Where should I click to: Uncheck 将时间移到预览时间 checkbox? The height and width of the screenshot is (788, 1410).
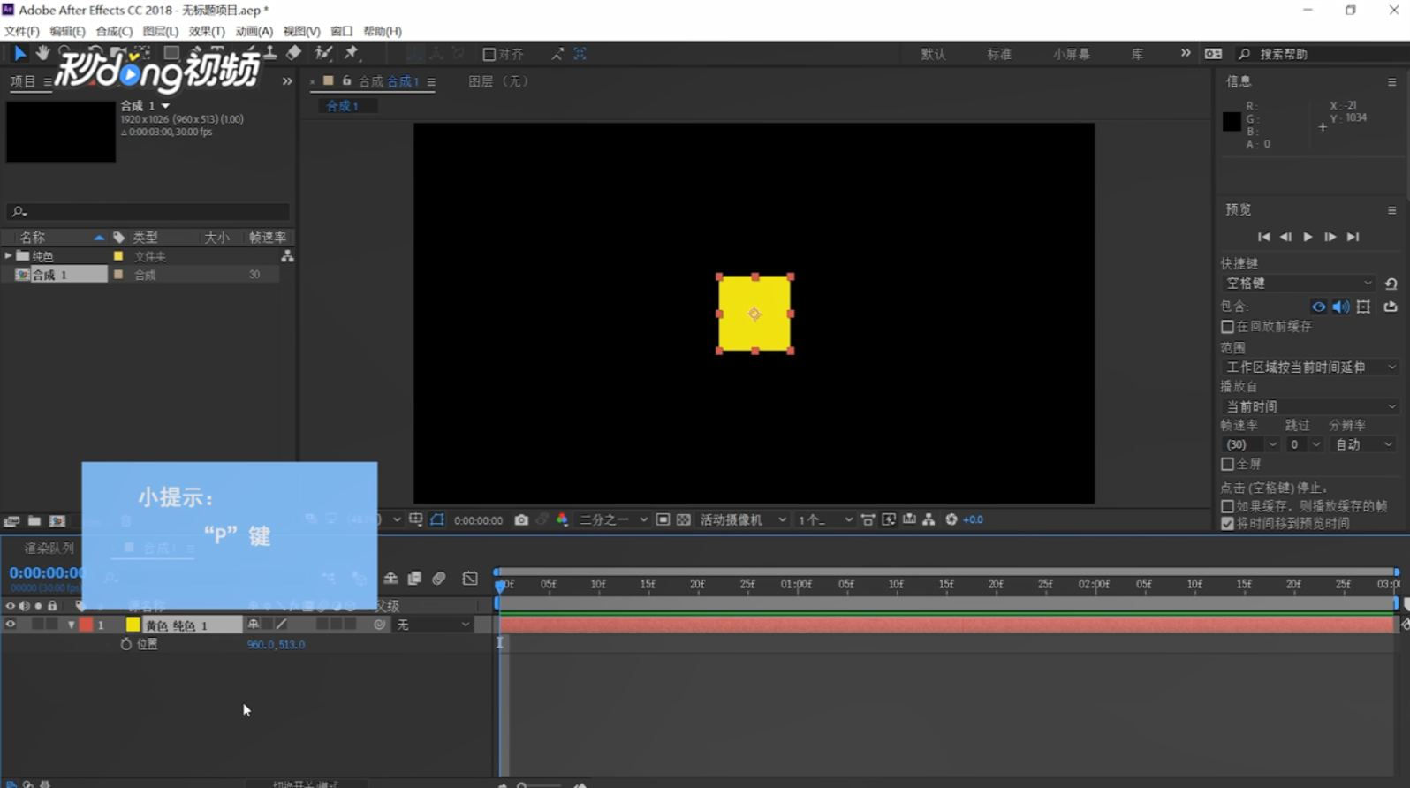pos(1227,523)
